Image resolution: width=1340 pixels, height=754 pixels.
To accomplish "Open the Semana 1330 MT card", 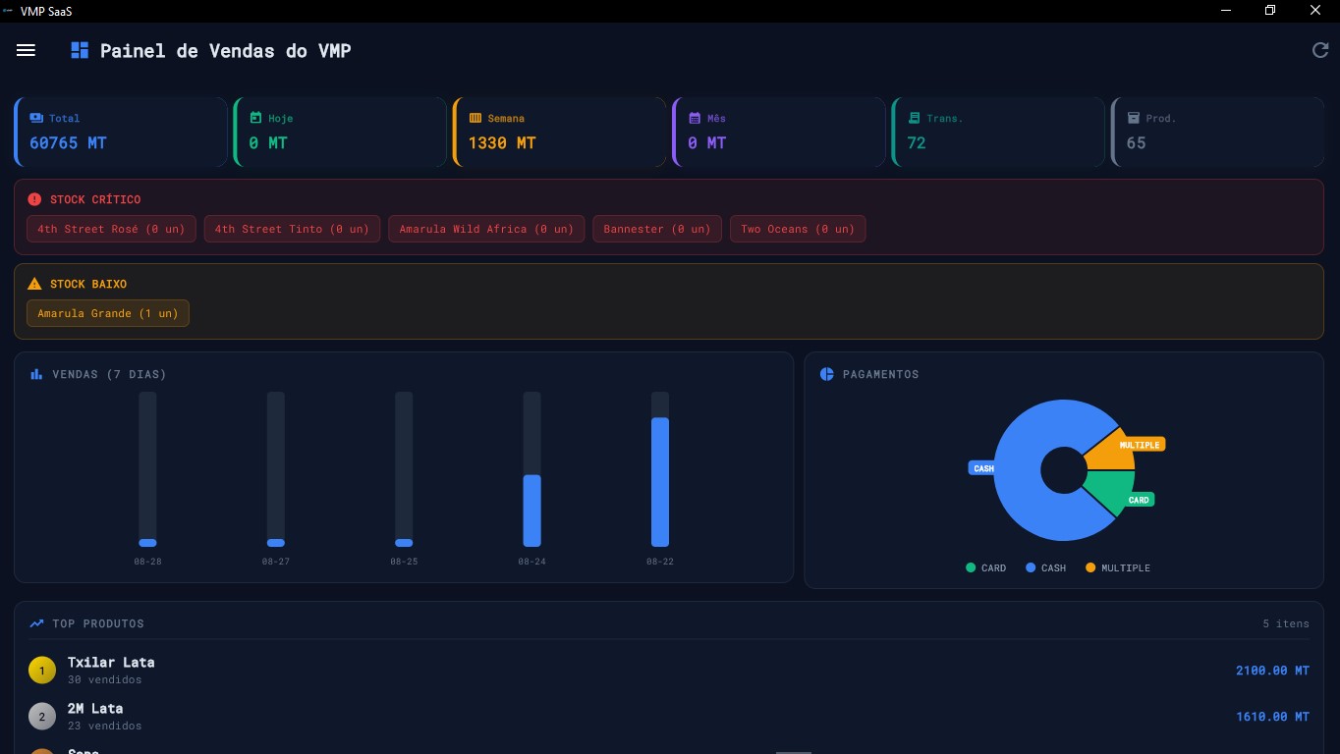I will tap(559, 132).
